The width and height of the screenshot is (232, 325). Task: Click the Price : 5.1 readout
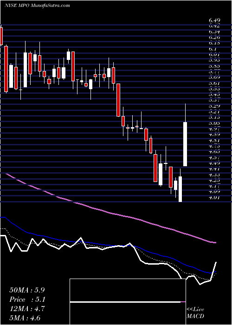click(x=27, y=299)
